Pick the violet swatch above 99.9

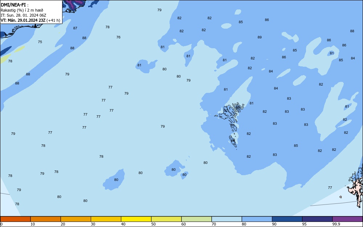coord(347,219)
